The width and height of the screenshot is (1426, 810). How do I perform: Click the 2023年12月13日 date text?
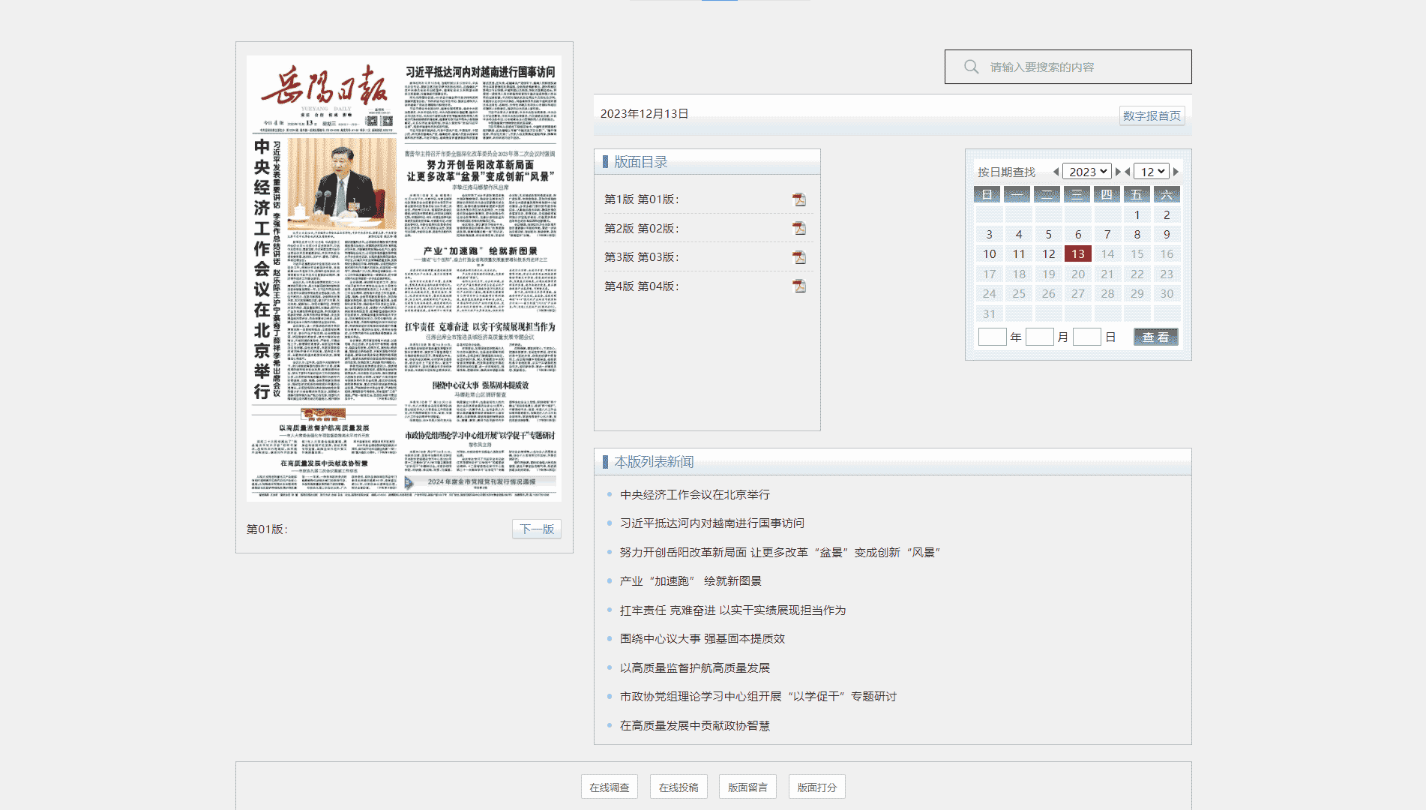point(644,113)
